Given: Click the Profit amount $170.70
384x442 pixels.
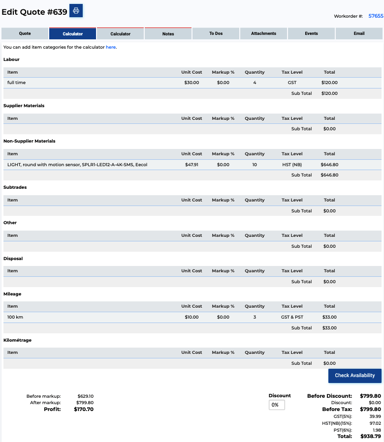Looking at the screenshot, I should coord(84,409).
